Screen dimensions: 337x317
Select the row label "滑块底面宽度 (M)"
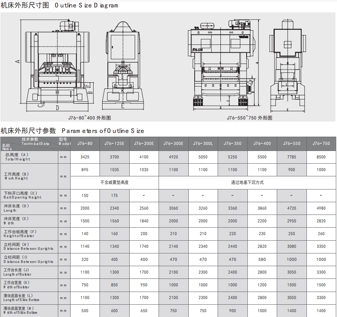[x=20, y=310]
